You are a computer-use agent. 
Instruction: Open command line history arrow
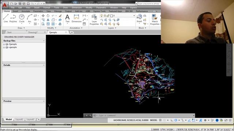pos(193,115)
